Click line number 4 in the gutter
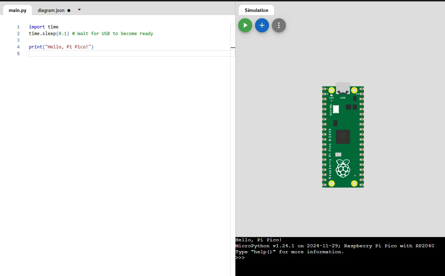The width and height of the screenshot is (445, 276). (x=18, y=47)
